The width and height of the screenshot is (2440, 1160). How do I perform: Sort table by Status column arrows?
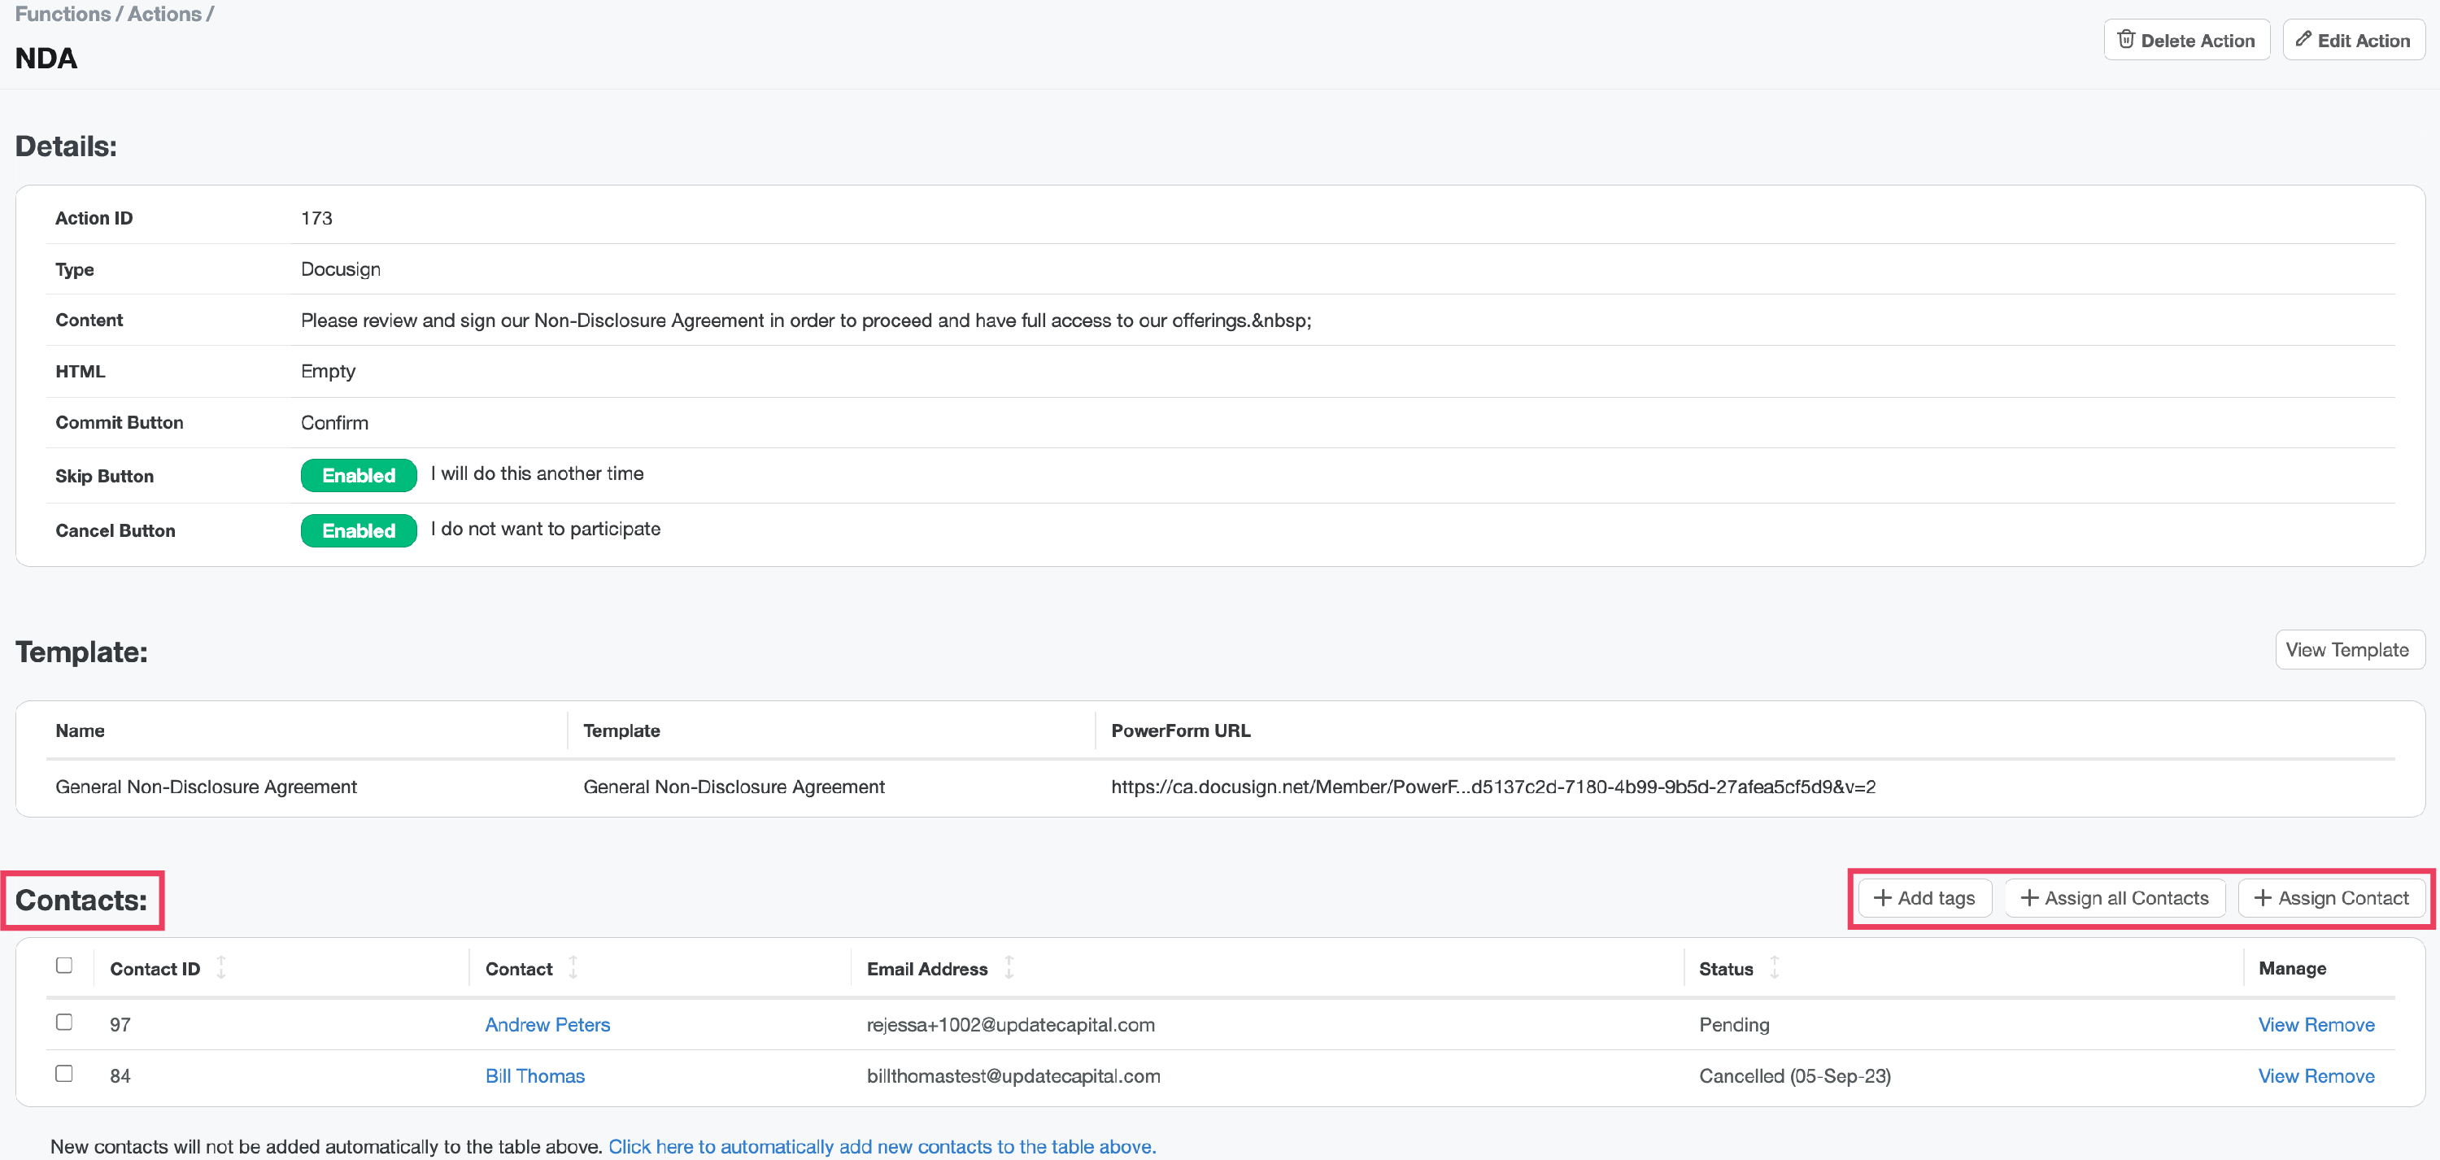(x=1774, y=967)
